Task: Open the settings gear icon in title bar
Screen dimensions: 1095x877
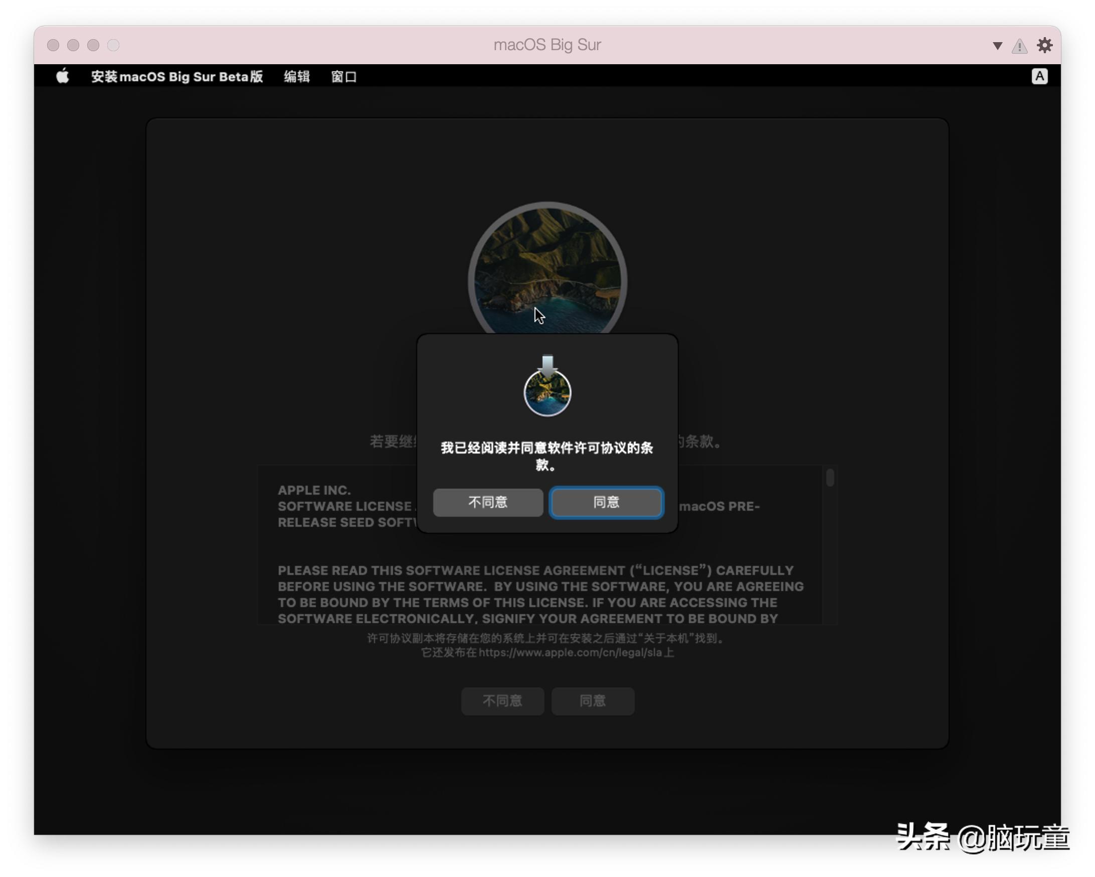Action: point(1044,45)
